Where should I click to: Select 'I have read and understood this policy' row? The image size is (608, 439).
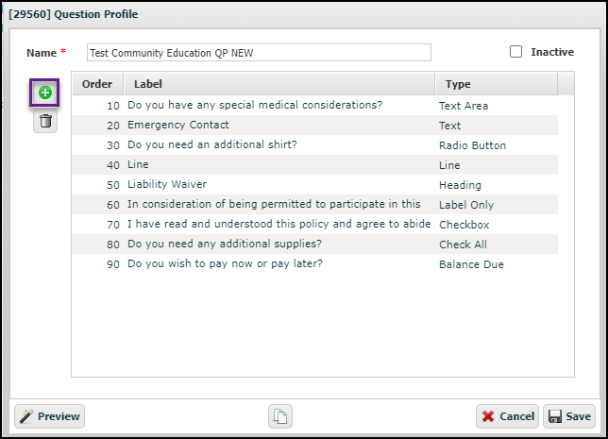315,224
